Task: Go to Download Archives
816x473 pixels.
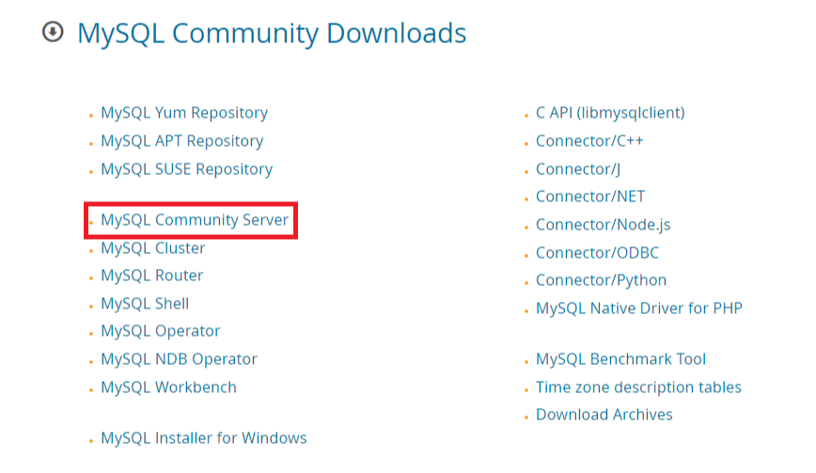Action: 604,415
